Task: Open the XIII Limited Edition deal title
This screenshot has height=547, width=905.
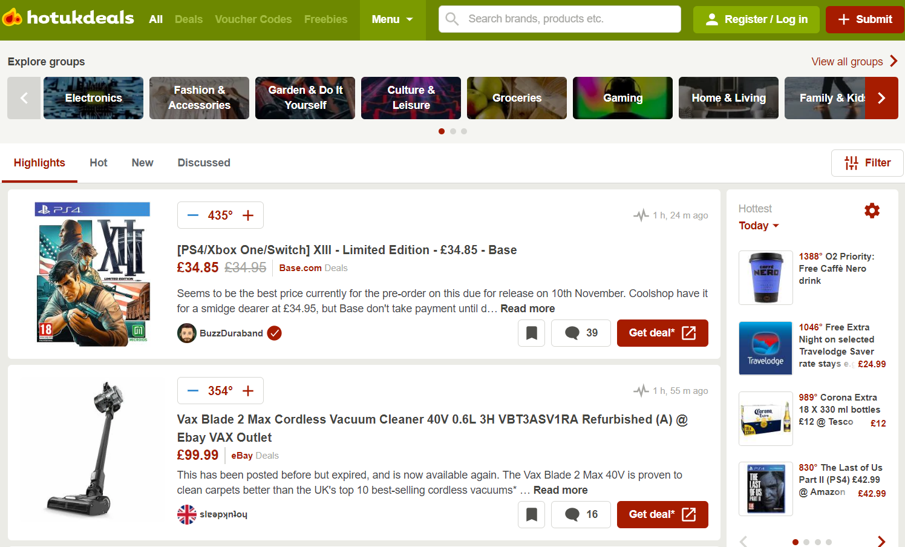Action: (x=347, y=250)
